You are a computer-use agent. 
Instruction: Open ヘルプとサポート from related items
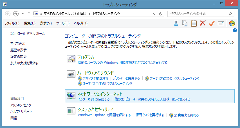pos(21,111)
